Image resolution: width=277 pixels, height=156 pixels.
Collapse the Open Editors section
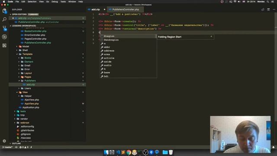pyautogui.click(x=19, y=14)
